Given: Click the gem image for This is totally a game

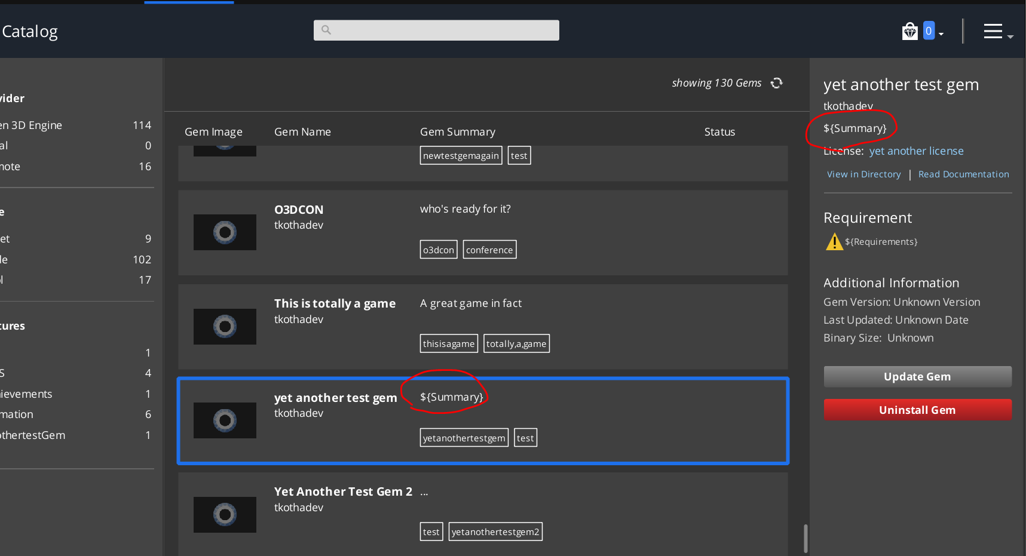Looking at the screenshot, I should coord(225,327).
